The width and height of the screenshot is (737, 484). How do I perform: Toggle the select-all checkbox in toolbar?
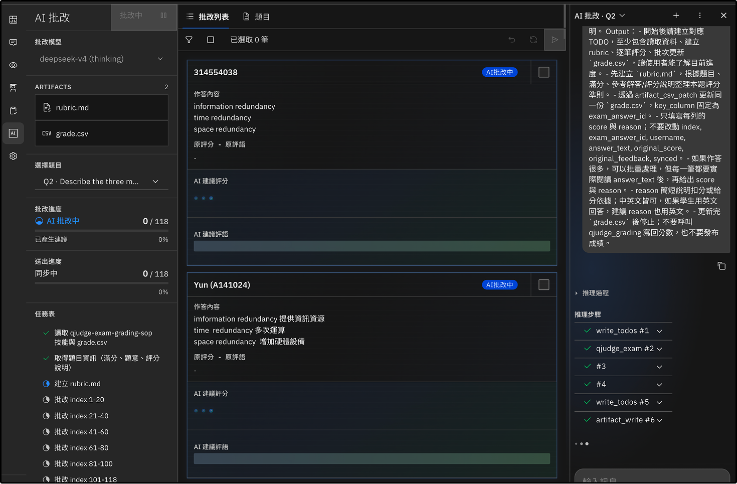(211, 40)
